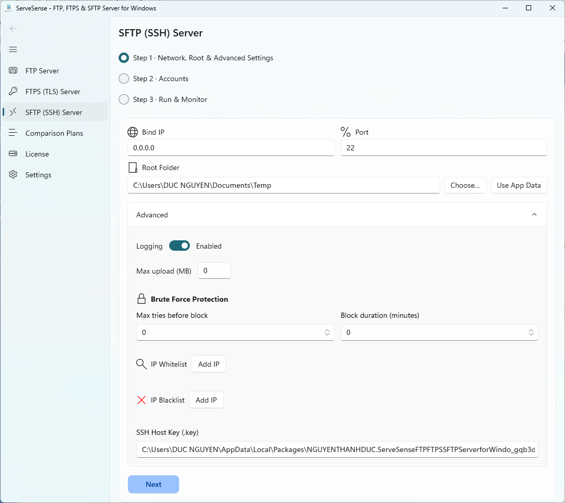Viewport: 565px width, 503px height.
Task: Click the Max upload (MB) field
Action: tap(214, 270)
